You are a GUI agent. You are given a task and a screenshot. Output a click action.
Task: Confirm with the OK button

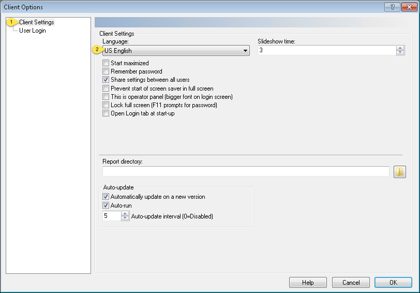393,282
